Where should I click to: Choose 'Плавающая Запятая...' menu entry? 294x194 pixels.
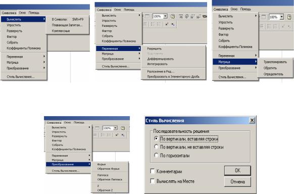point(68,25)
